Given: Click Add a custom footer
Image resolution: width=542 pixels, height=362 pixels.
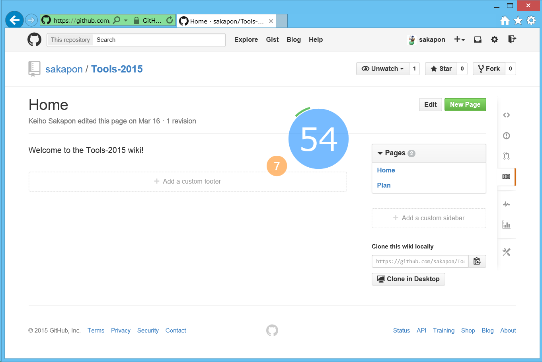Looking at the screenshot, I should point(187,181).
